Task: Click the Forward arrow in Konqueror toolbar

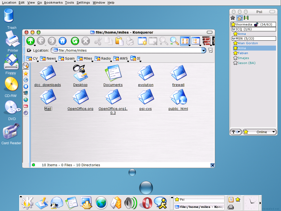Action: (x=52, y=41)
